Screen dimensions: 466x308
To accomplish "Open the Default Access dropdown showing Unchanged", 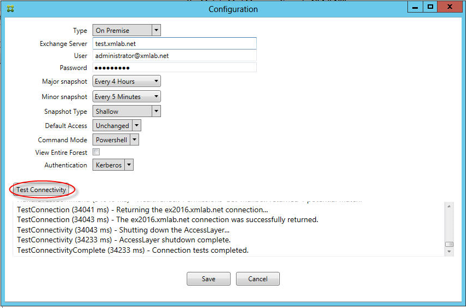I will (117, 126).
